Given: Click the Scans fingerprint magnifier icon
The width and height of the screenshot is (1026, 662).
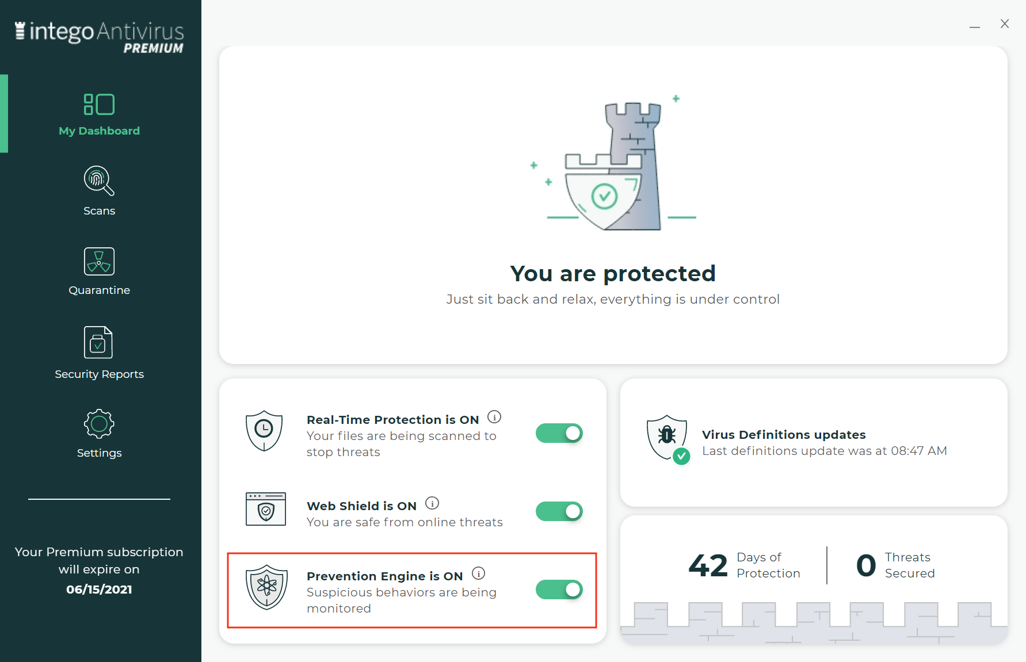Looking at the screenshot, I should 99,181.
